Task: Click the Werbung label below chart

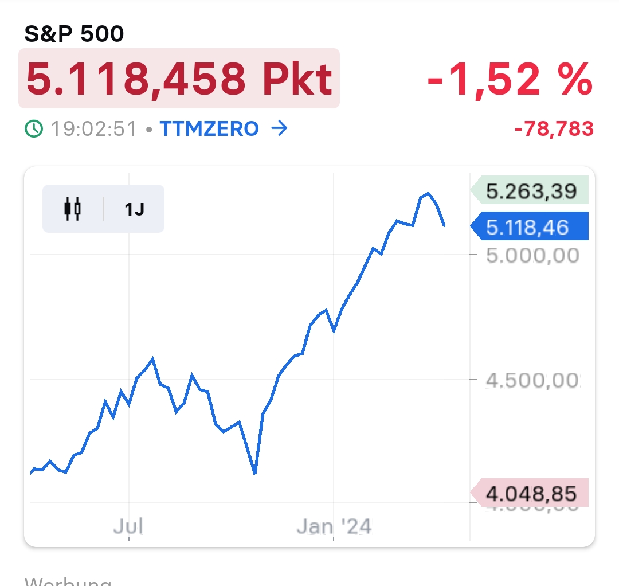Action: (x=68, y=580)
